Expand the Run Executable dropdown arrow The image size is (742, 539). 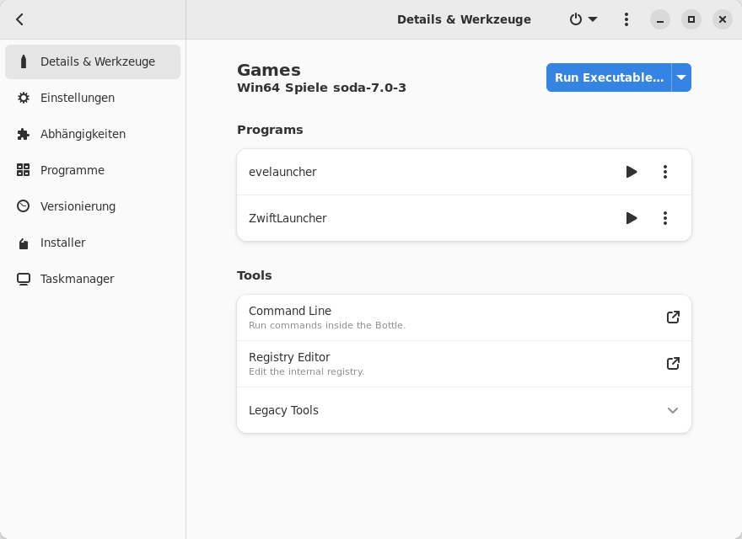point(681,77)
